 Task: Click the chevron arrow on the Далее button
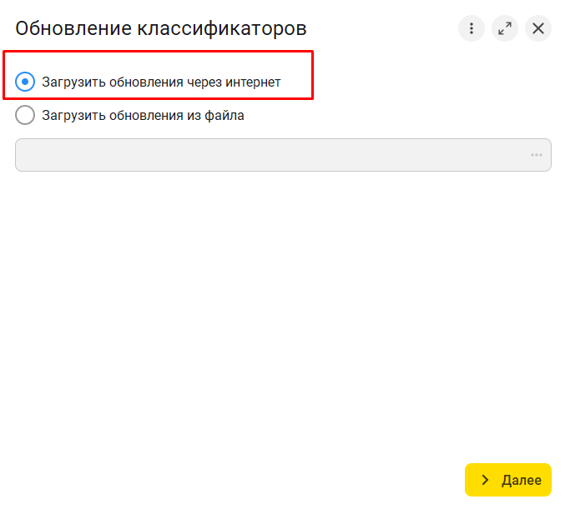pyautogui.click(x=485, y=480)
